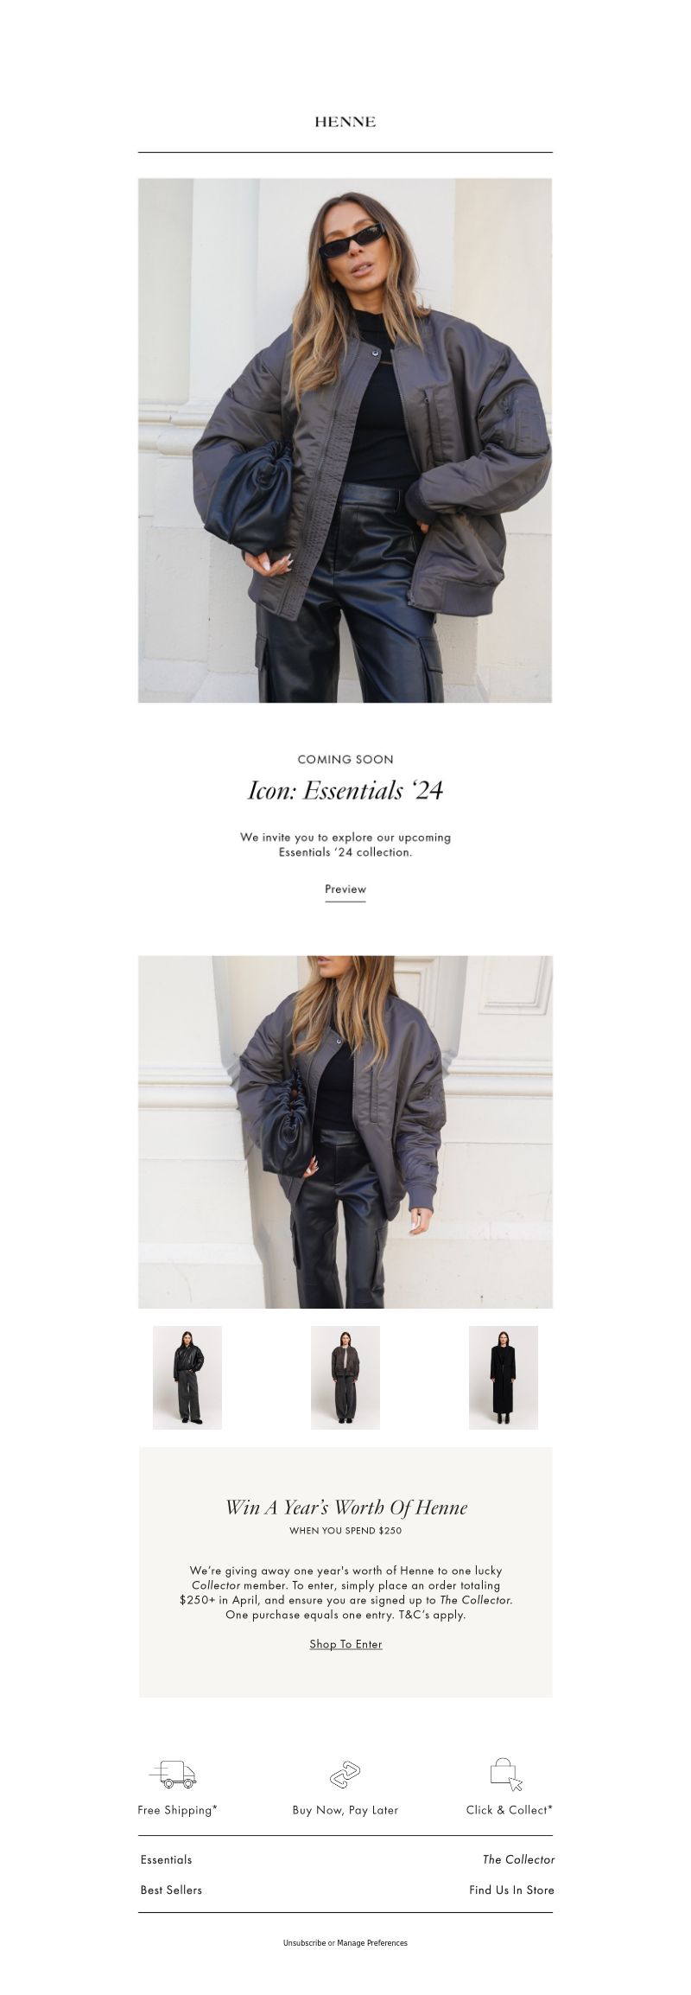
Task: Open the hero photo of model in sunglasses
Action: pyautogui.click(x=345, y=440)
